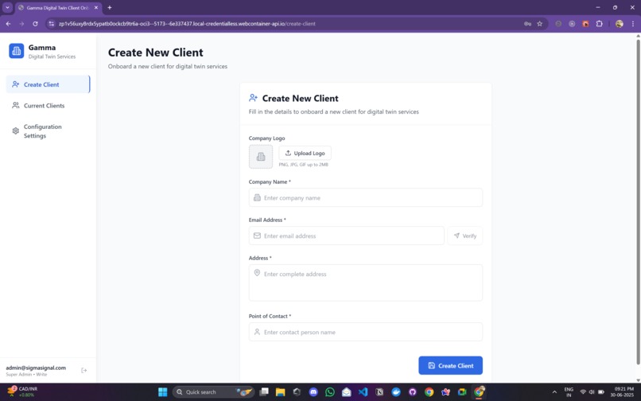
Task: Click the browser forward arrow
Action: [x=21, y=24]
